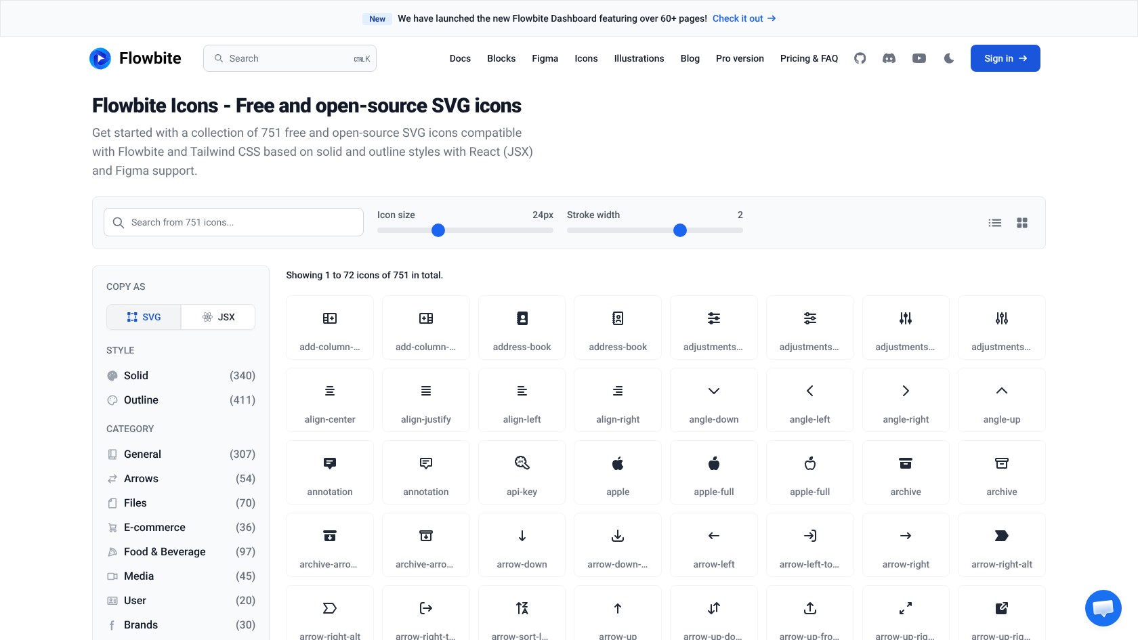The height and width of the screenshot is (640, 1138).
Task: Copy the angle-down icon
Action: tap(714, 400)
